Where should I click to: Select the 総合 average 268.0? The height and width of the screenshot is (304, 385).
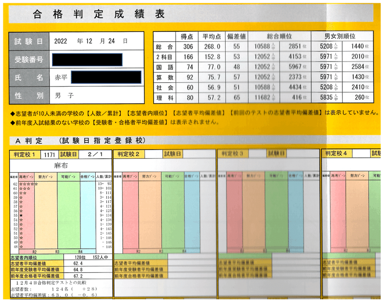(212, 47)
